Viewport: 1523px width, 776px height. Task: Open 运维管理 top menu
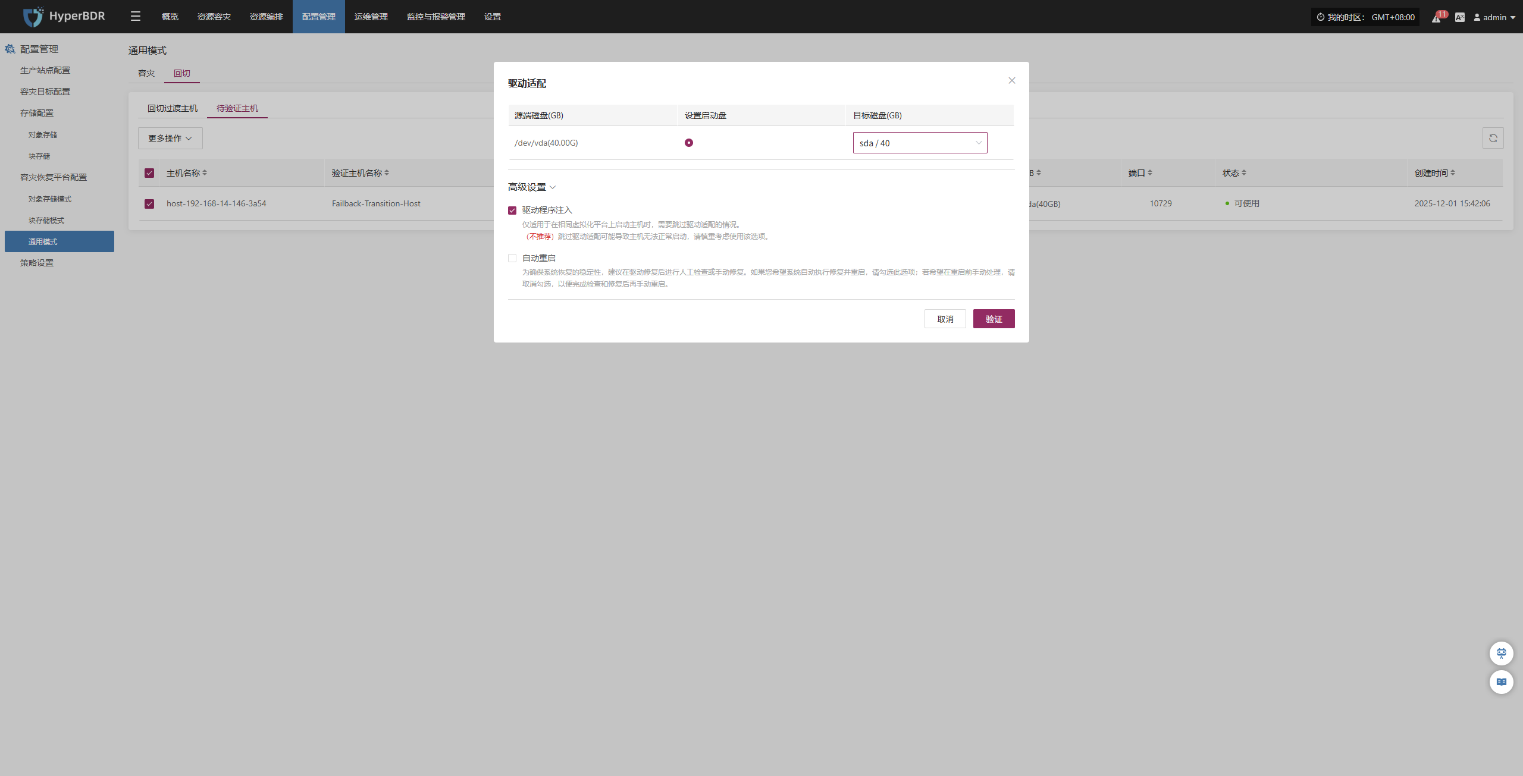371,17
